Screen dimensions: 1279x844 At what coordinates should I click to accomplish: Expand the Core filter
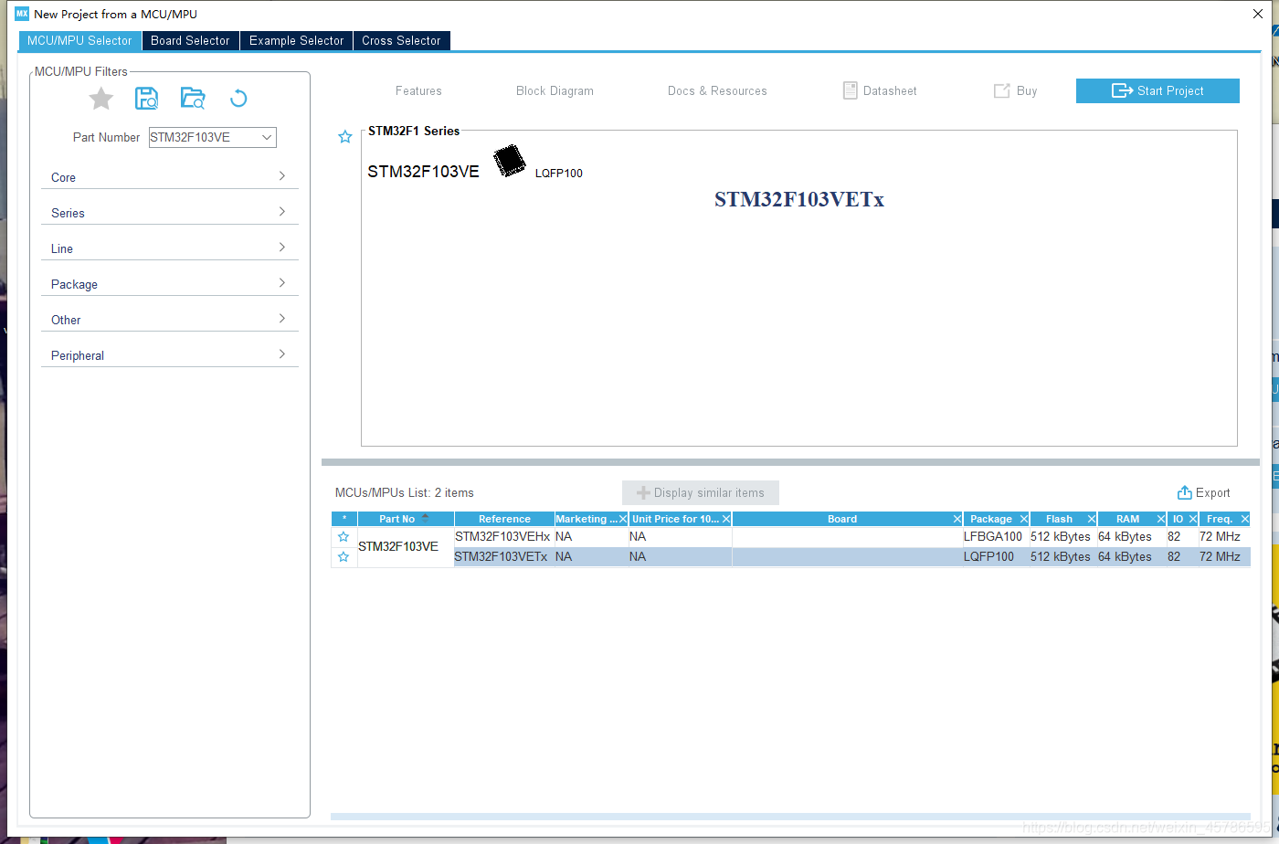point(170,177)
